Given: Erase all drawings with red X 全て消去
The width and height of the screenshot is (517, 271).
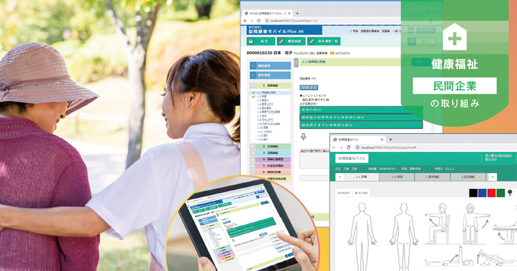Looking at the screenshot, I should [361, 194].
